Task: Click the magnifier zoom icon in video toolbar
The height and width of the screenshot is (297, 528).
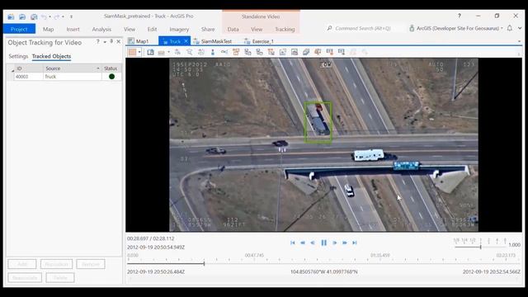Action: (x=190, y=52)
